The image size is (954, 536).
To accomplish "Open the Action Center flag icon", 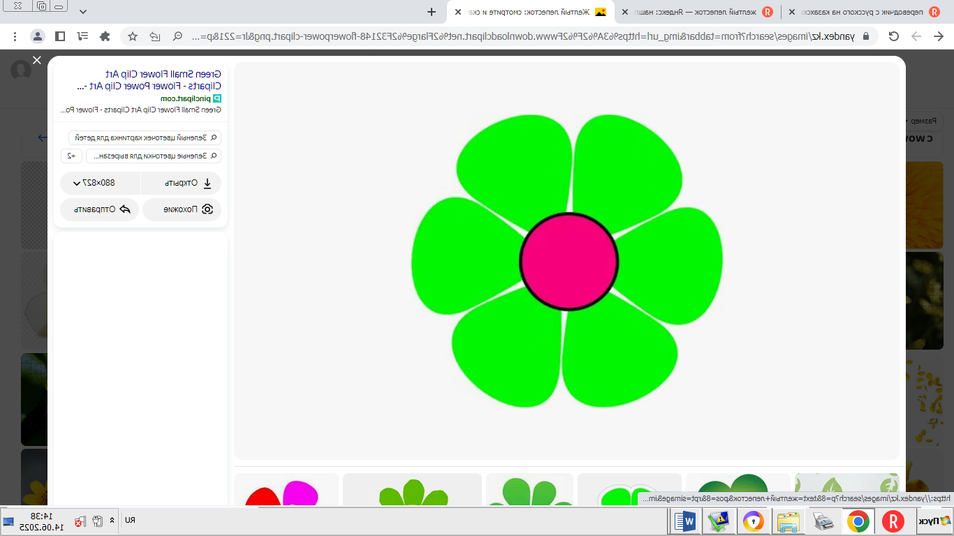I will coord(81,521).
